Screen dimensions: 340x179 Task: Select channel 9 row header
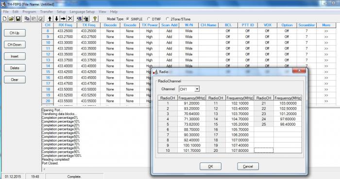48,37
